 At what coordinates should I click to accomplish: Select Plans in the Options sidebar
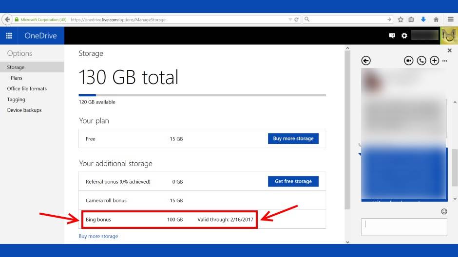click(17, 78)
